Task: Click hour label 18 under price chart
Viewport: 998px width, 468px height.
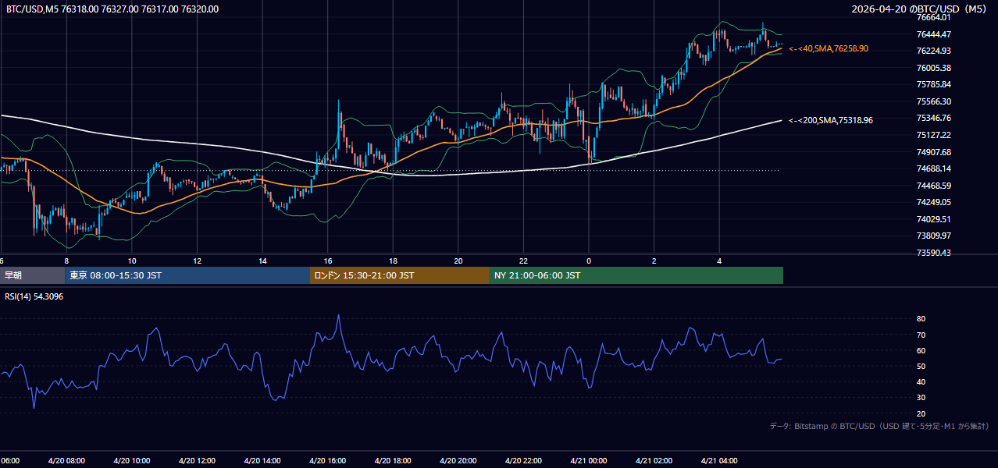Action: pos(393,261)
